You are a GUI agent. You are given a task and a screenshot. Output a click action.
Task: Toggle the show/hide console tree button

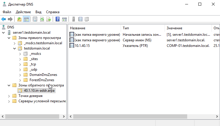coord(26,19)
